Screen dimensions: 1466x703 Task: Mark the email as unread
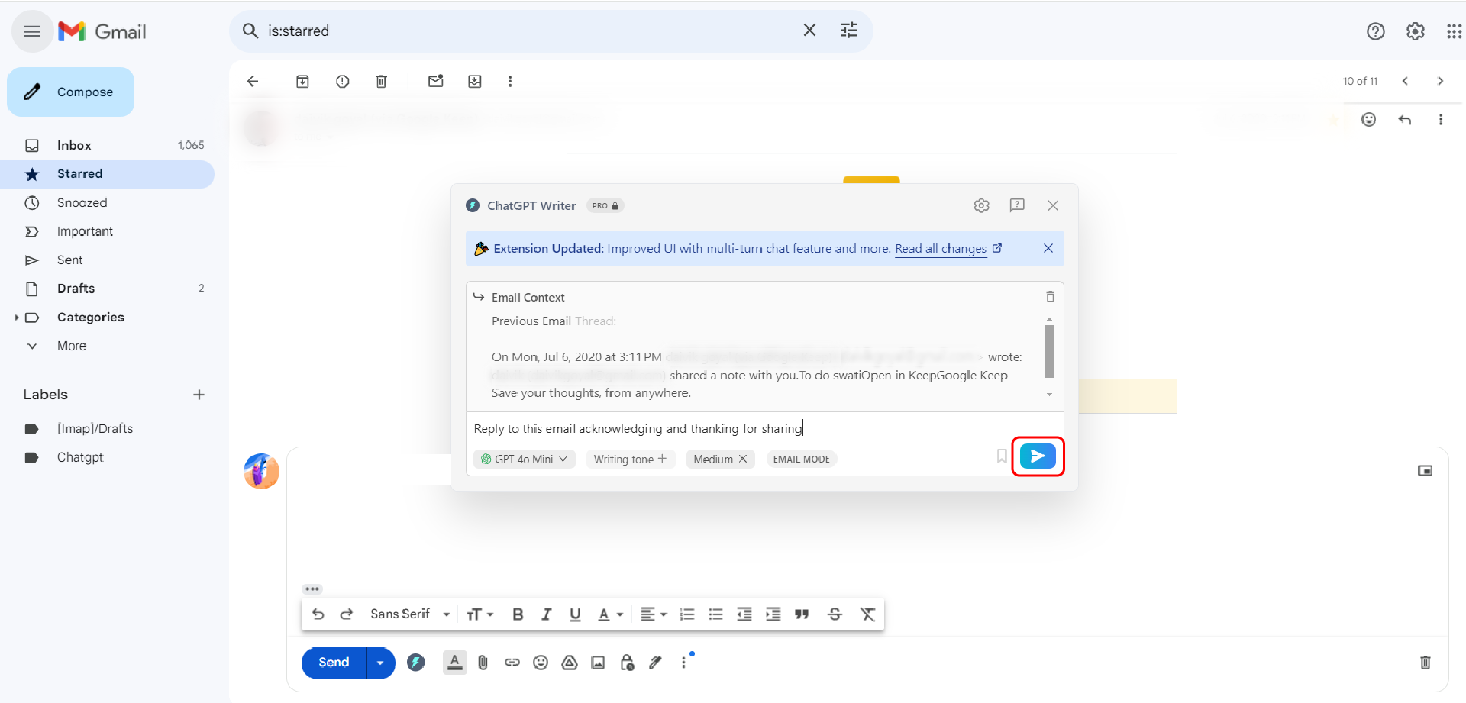tap(436, 82)
